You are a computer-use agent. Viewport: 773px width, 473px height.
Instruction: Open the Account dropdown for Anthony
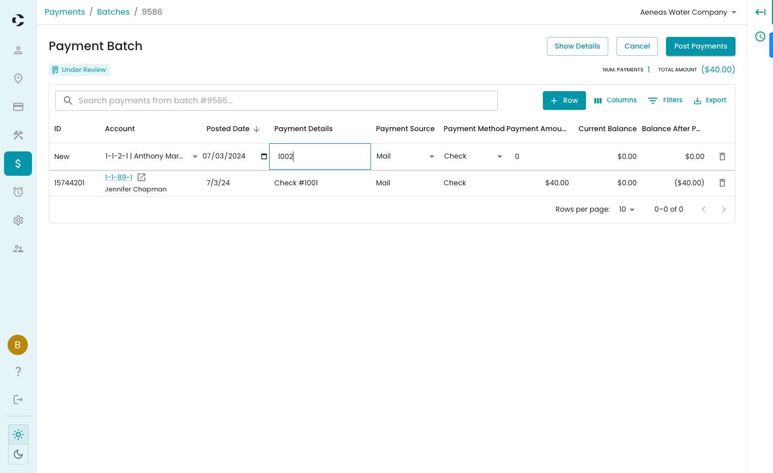pos(195,156)
